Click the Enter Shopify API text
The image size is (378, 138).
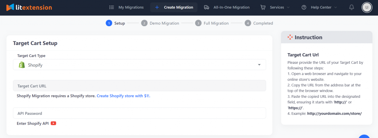(x=32, y=123)
